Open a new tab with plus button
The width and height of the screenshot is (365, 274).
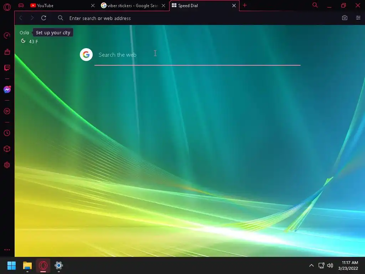(x=245, y=5)
